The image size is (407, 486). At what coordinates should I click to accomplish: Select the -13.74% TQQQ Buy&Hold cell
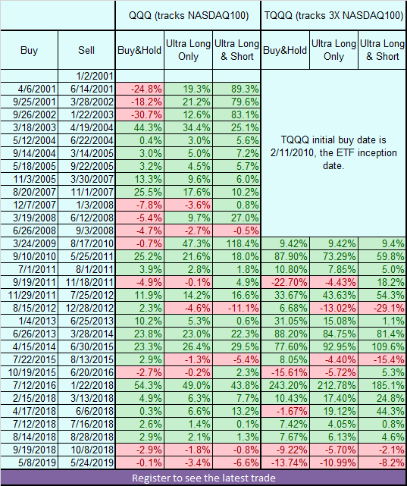285,462
